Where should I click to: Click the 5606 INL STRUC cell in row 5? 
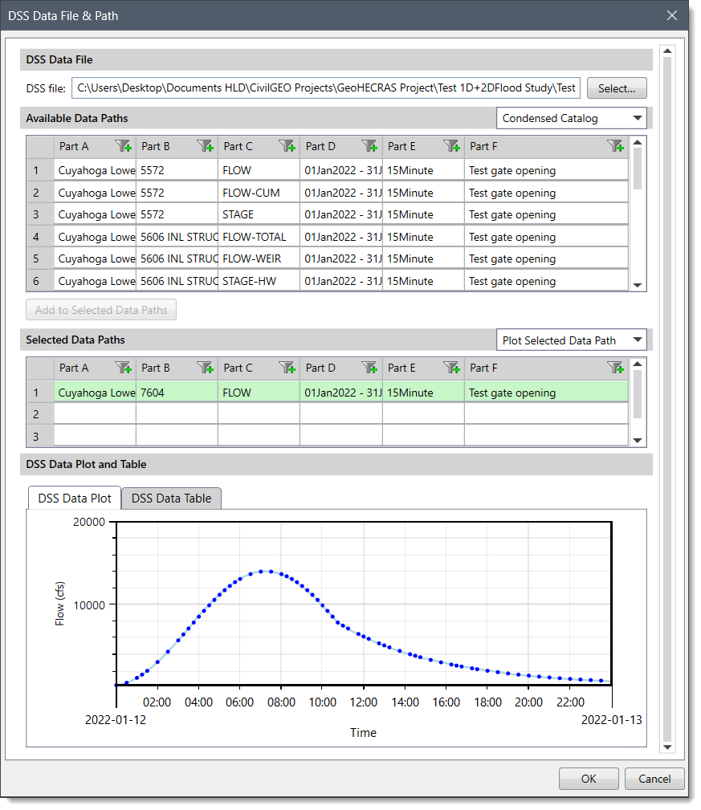[177, 258]
